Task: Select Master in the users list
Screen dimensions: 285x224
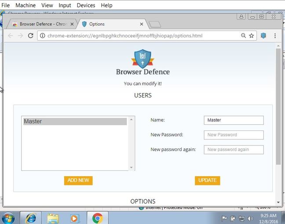Action: tap(75, 121)
